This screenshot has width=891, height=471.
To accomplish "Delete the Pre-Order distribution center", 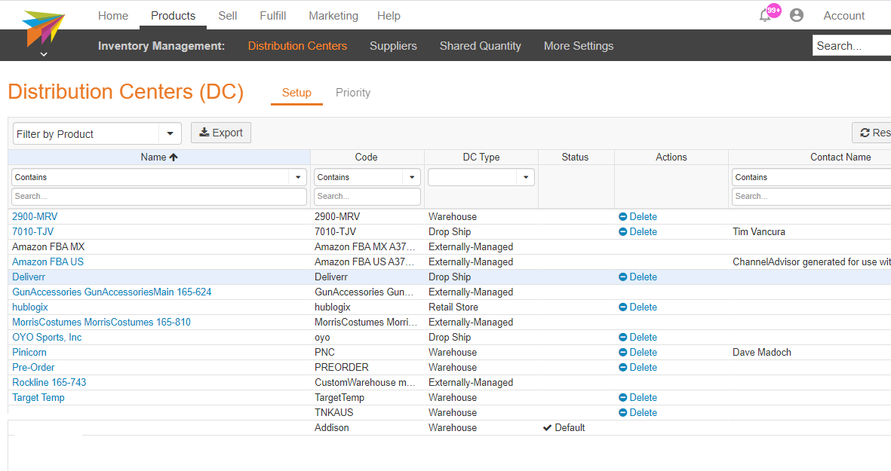I will [x=638, y=367].
